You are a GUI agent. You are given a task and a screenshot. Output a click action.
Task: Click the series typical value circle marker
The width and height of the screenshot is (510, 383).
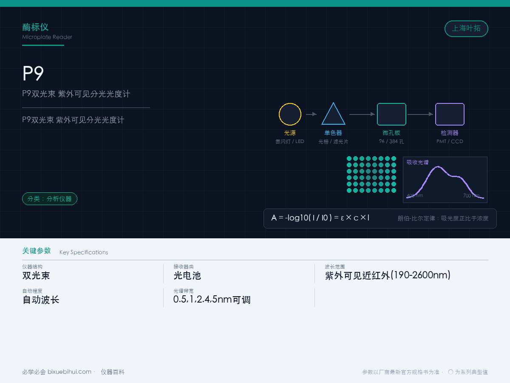450,372
